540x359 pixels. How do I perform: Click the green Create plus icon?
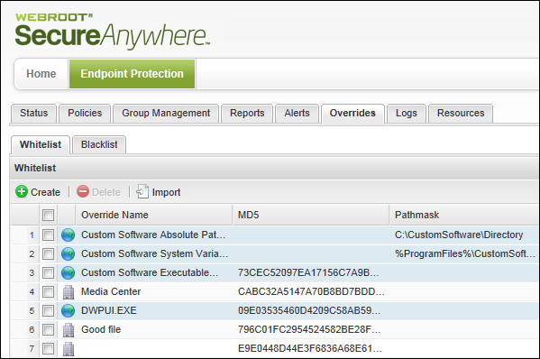click(x=22, y=191)
